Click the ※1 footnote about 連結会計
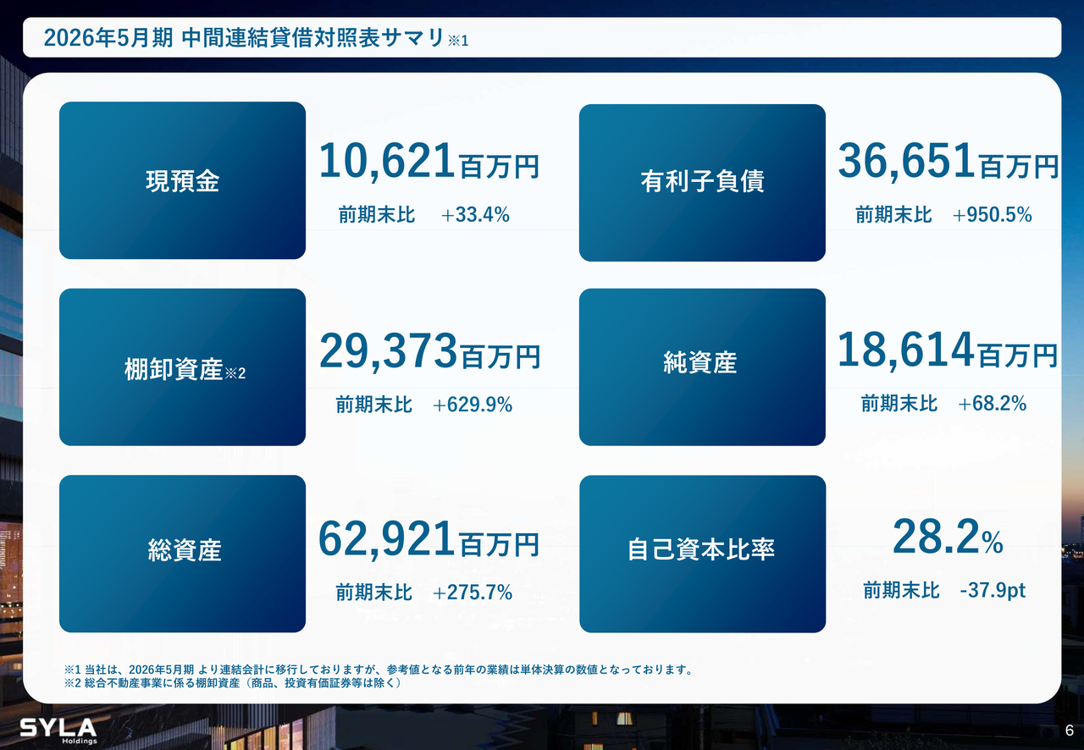The image size is (1084, 750). click(379, 670)
